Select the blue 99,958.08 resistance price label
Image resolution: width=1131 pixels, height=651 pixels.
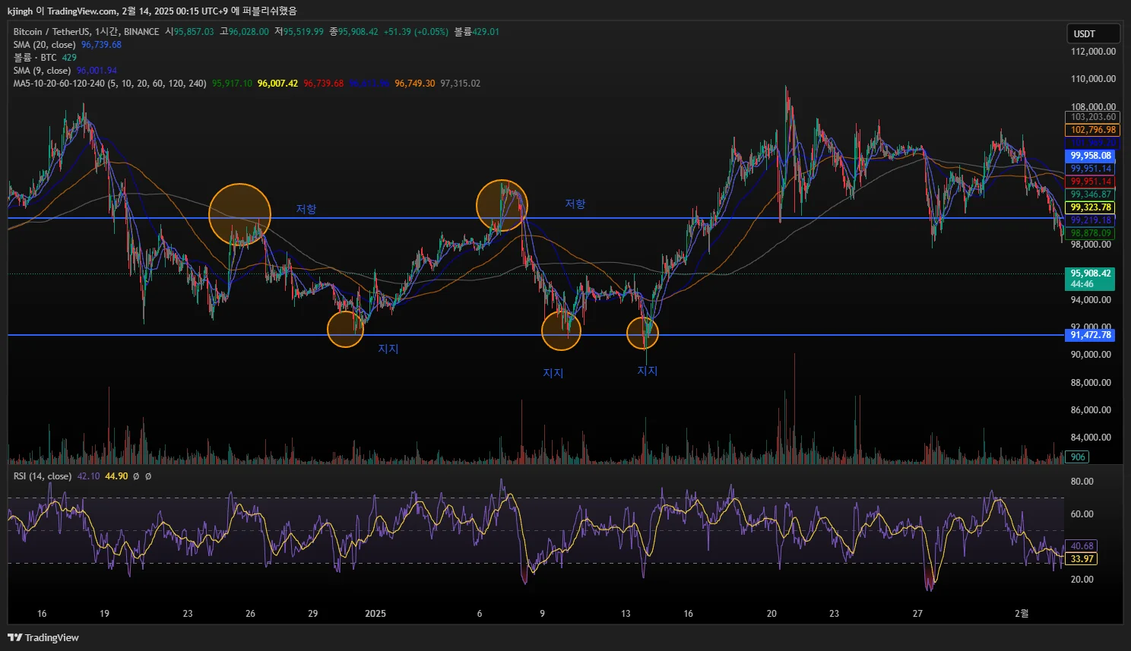click(x=1090, y=156)
